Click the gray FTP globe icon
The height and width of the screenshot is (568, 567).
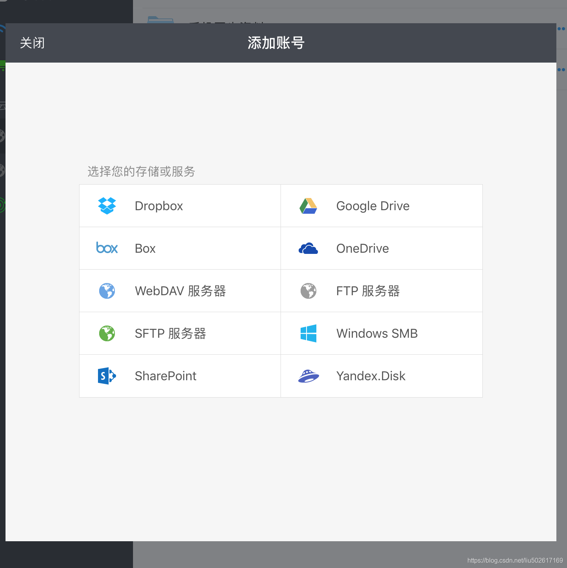(308, 291)
